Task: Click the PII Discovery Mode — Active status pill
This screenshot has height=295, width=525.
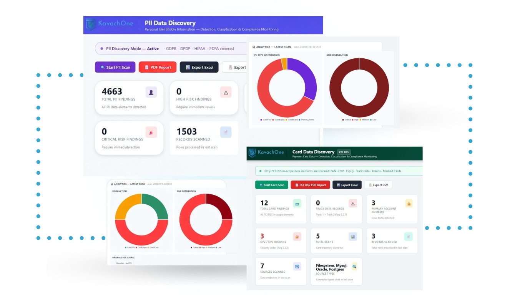Action: [171, 49]
